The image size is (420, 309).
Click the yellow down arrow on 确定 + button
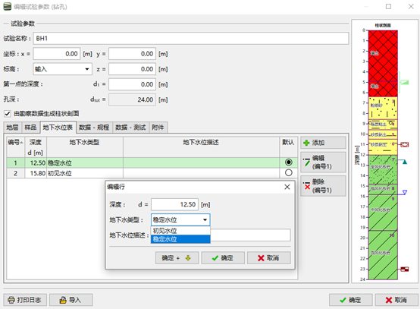coord(188,258)
